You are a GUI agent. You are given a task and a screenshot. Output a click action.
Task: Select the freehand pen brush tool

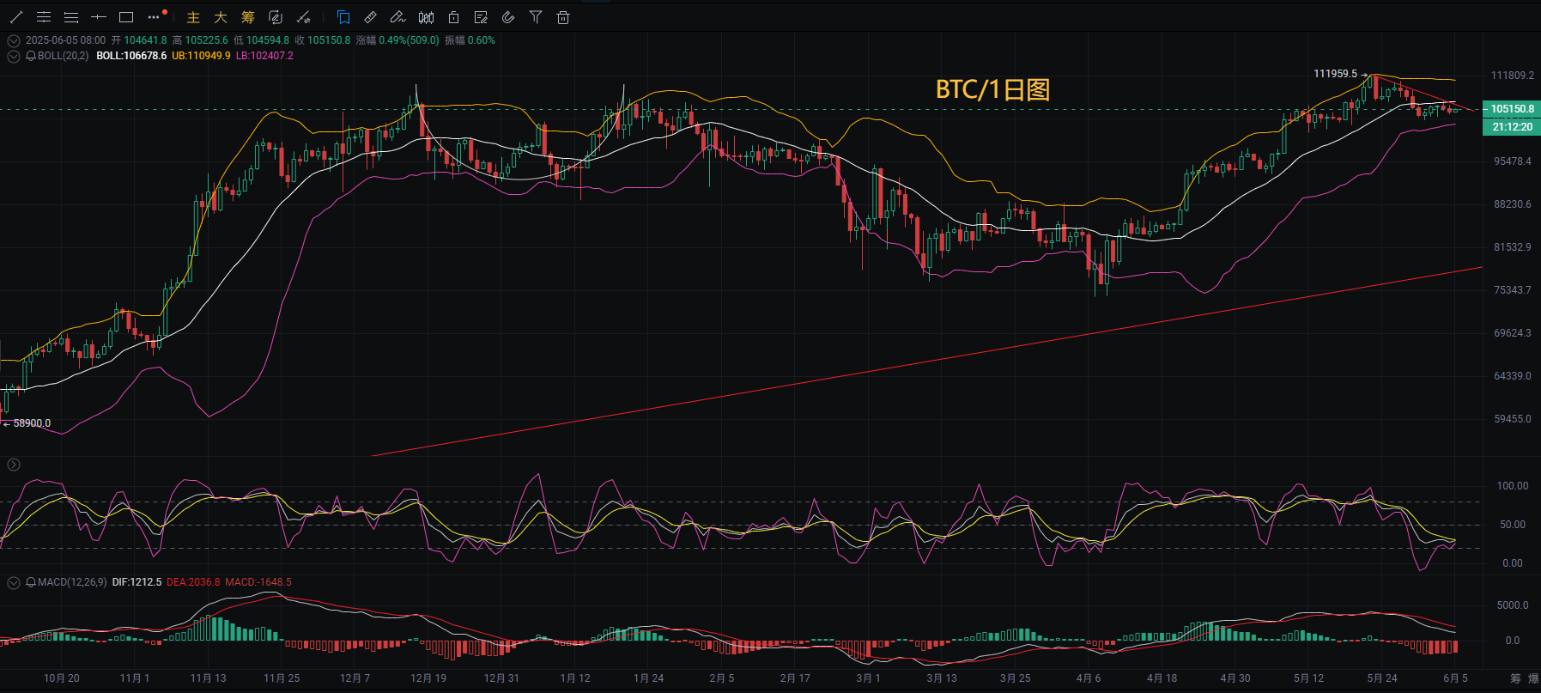(x=397, y=17)
